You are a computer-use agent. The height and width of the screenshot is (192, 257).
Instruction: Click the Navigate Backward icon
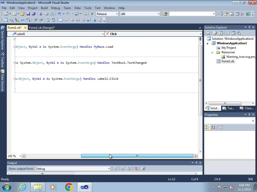pyautogui.click(x=77, y=14)
